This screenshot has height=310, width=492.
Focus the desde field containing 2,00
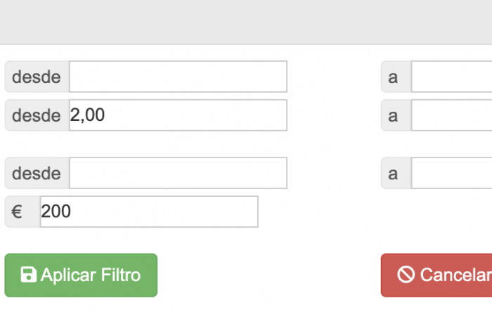tap(178, 115)
